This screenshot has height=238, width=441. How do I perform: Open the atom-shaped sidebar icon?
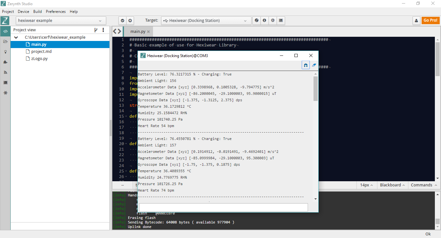5,93
